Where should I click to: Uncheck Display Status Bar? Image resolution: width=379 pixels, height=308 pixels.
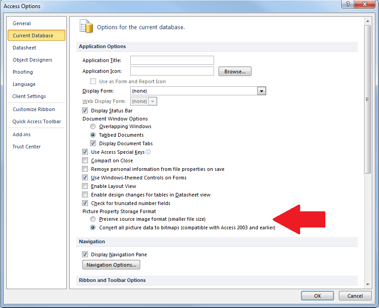85,111
